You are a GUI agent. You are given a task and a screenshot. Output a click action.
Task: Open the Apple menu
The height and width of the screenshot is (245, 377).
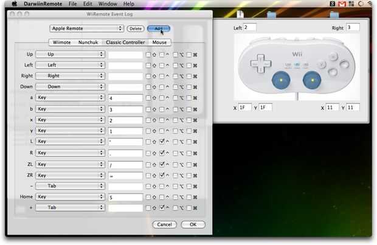tap(14, 4)
